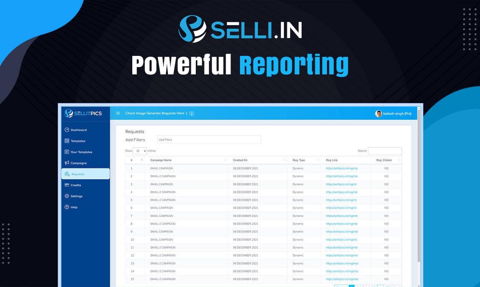Click the kailash singh profile avatar
The image size is (480, 287).
tap(378, 114)
